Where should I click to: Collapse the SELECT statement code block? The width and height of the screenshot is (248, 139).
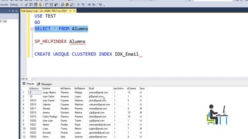click(x=32, y=29)
